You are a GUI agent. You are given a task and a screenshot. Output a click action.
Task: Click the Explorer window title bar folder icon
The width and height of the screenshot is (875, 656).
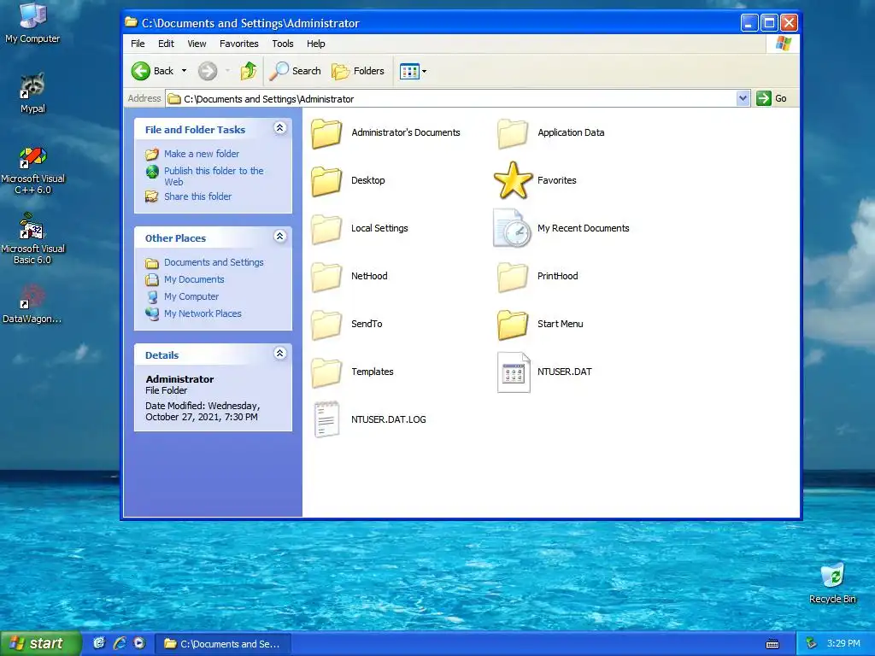(131, 22)
